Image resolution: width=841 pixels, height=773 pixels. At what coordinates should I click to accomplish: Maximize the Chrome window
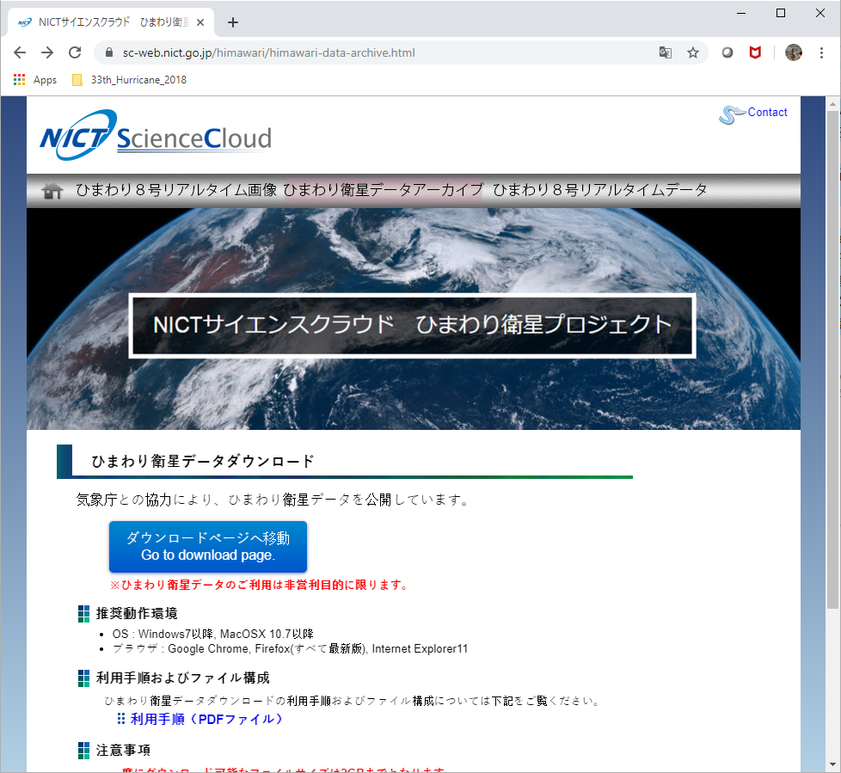coord(781,13)
